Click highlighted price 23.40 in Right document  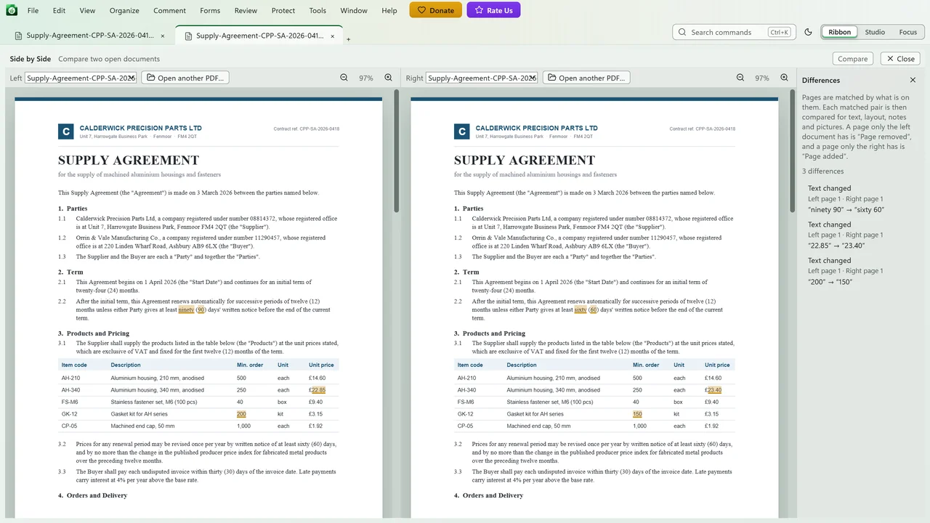714,390
